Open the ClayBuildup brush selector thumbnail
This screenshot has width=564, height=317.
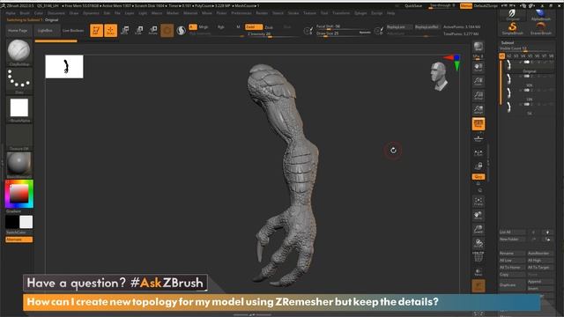click(19, 51)
